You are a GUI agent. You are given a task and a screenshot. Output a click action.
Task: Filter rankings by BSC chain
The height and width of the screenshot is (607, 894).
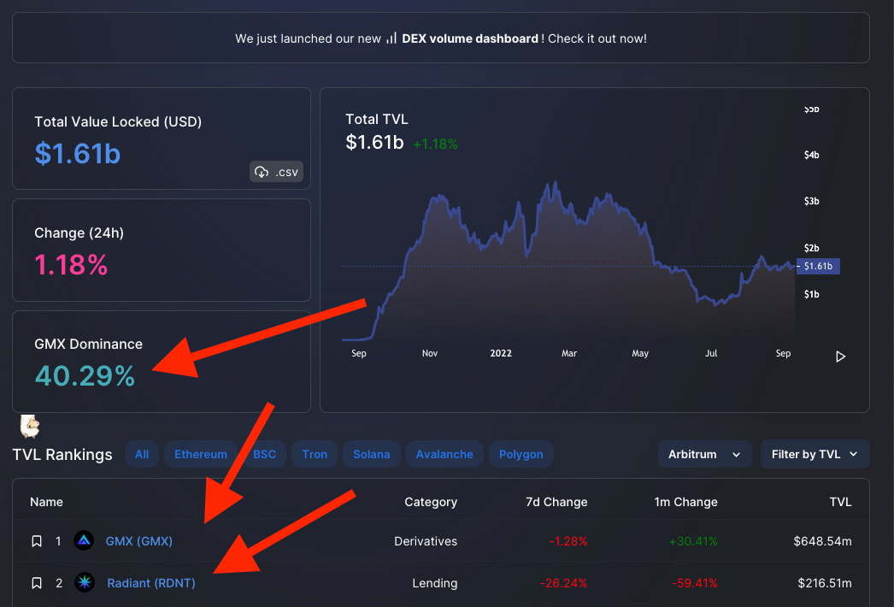point(265,454)
